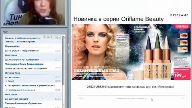The width and height of the screenshot is (192, 108).
Task: Click the 199 руб. price tag
Action: (x=182, y=74)
